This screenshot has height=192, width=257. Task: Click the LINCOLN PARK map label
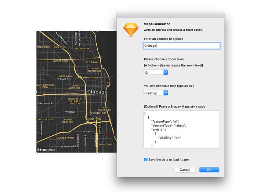tap(82, 49)
